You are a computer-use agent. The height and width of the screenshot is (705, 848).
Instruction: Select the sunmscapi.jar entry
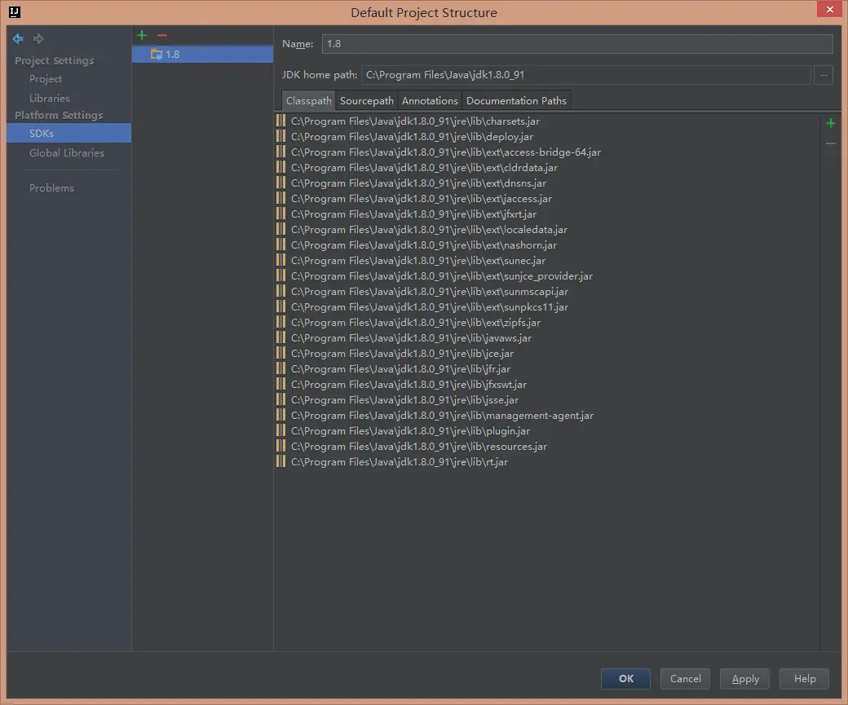coord(430,292)
